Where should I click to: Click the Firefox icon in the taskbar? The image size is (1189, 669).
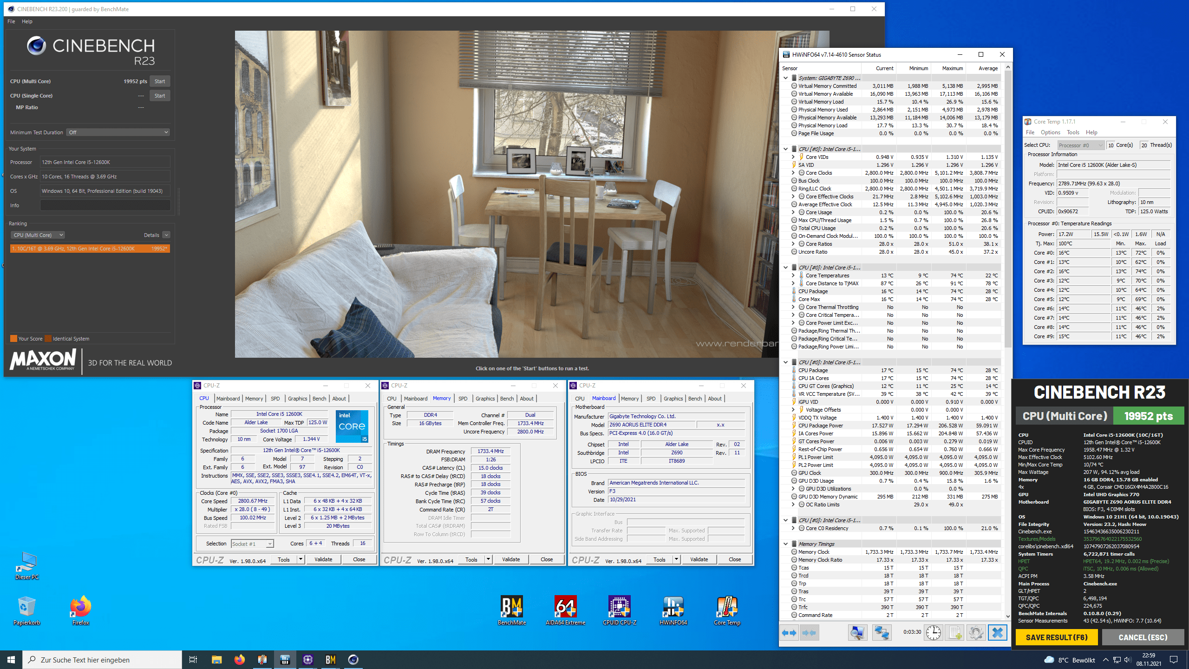coord(239,660)
